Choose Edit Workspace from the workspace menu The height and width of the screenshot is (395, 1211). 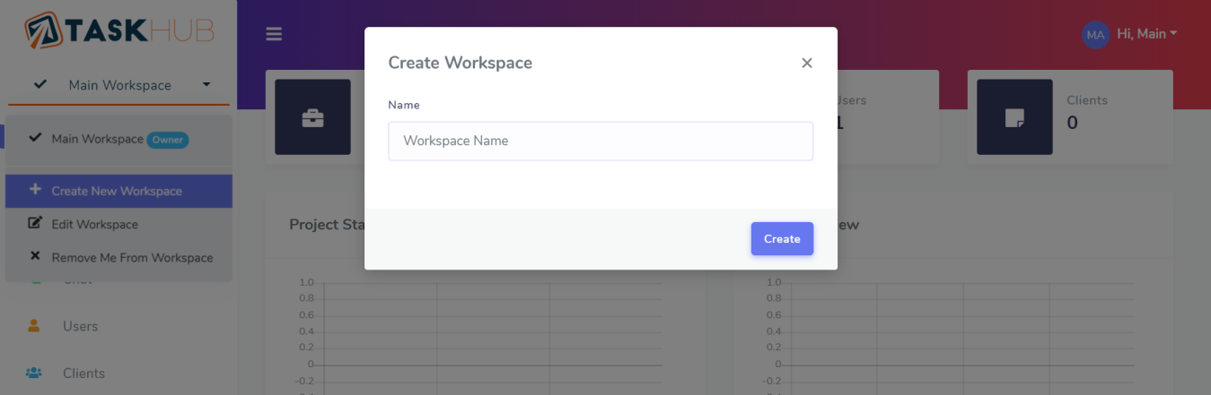(95, 224)
